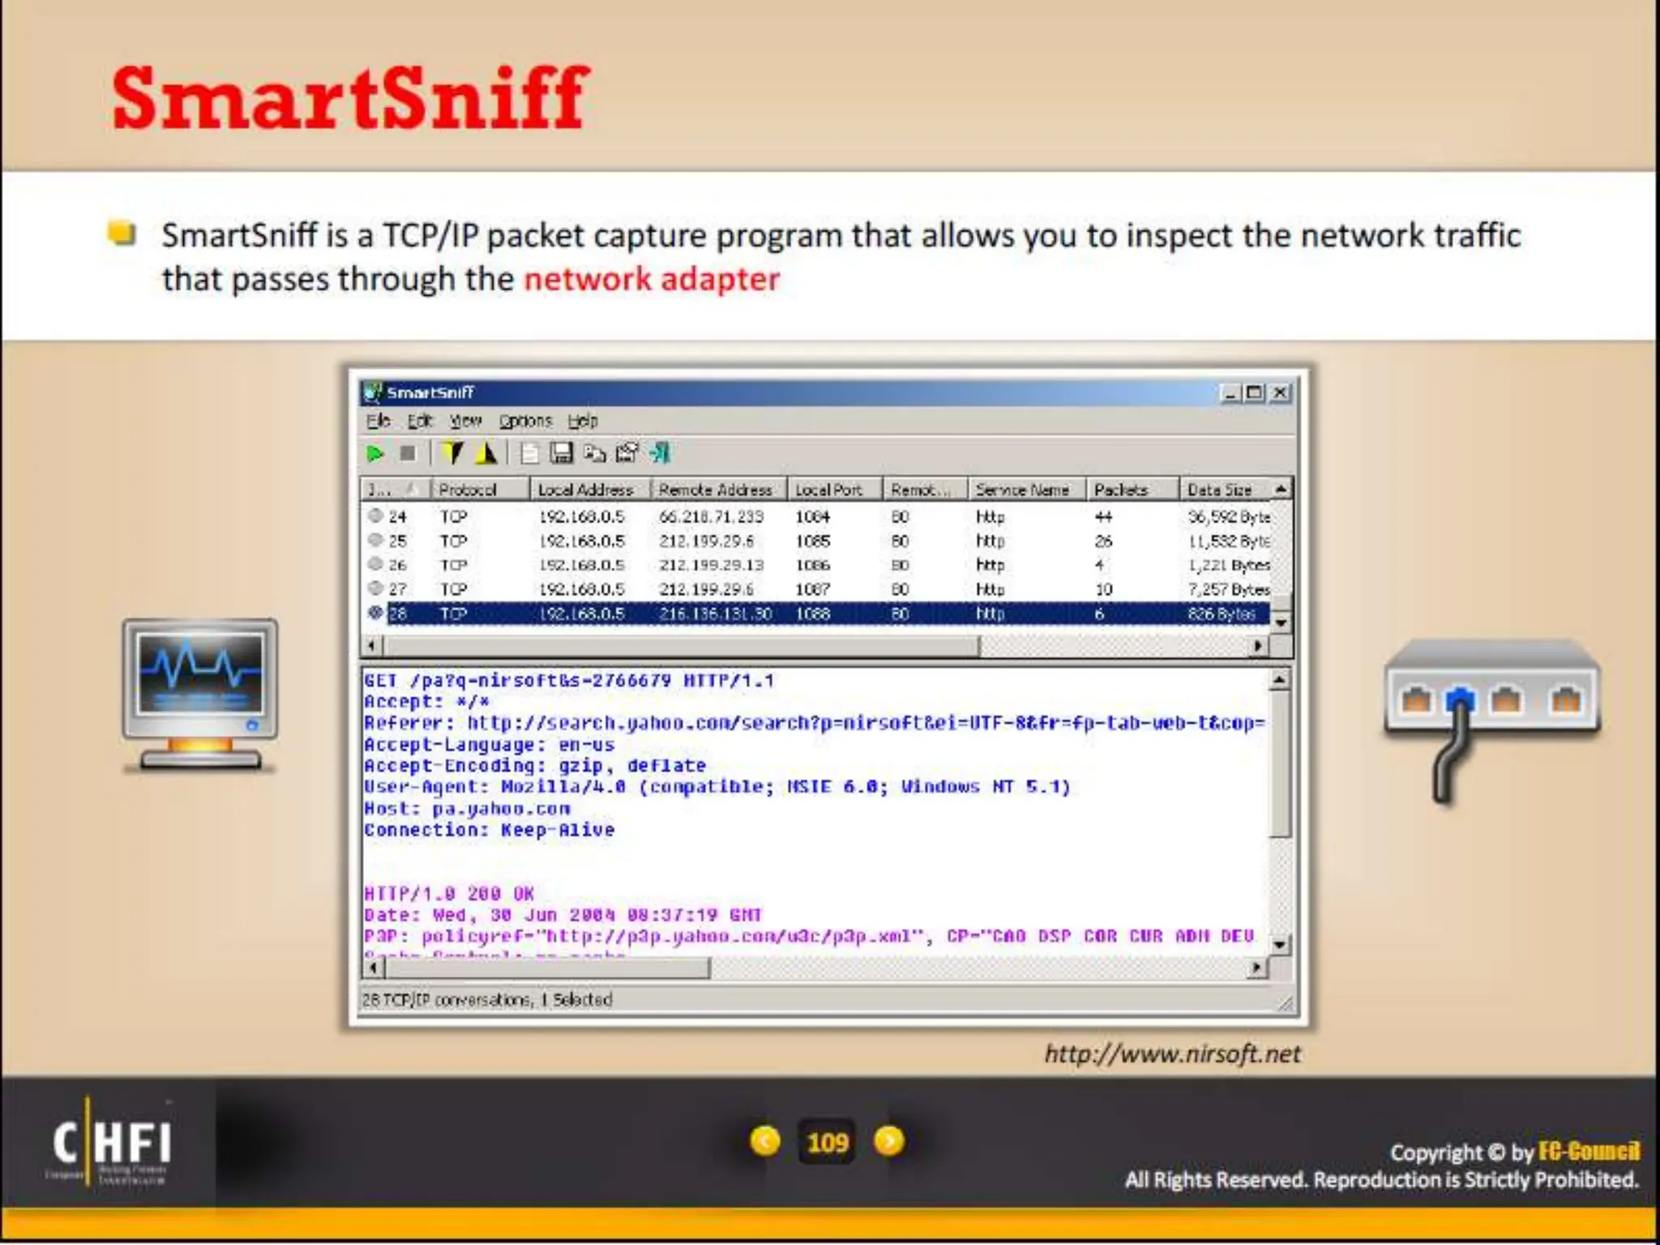This screenshot has height=1245, width=1660.
Task: Select conversation row 27
Action: 817,589
